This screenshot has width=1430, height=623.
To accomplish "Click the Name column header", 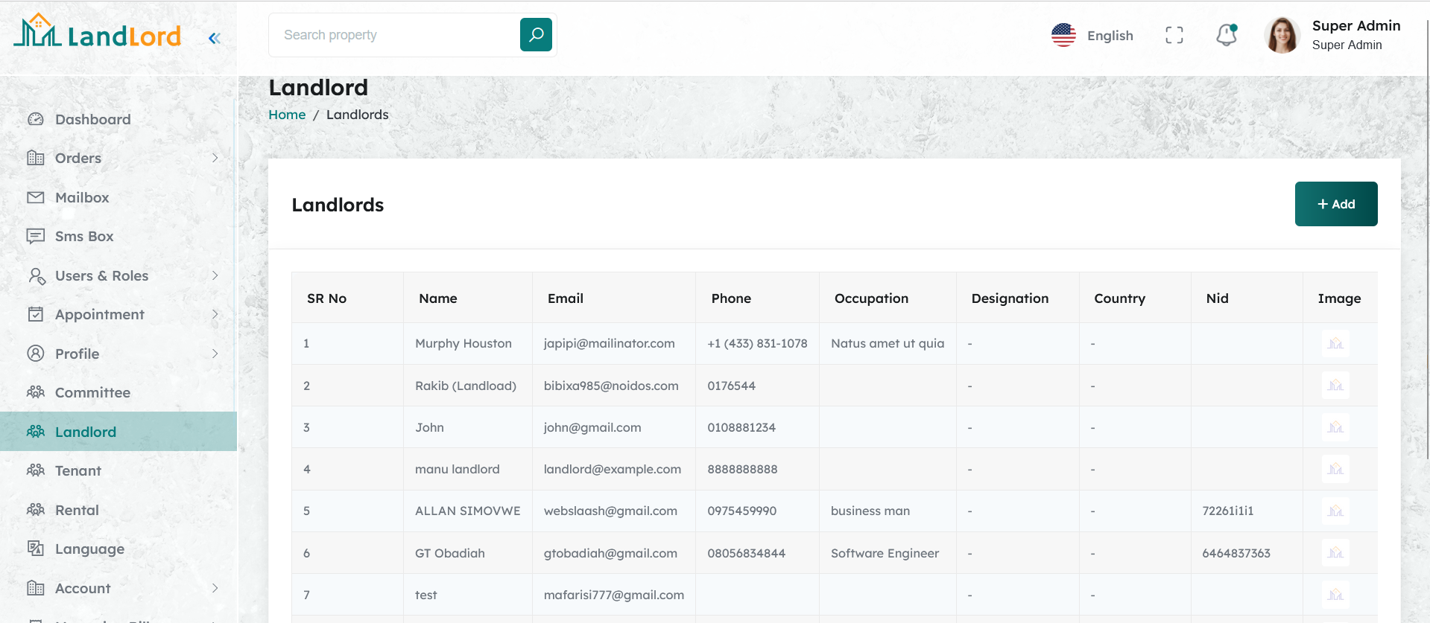I will (x=437, y=298).
